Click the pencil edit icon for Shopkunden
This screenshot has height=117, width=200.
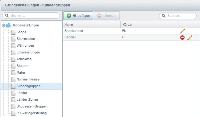182,31
